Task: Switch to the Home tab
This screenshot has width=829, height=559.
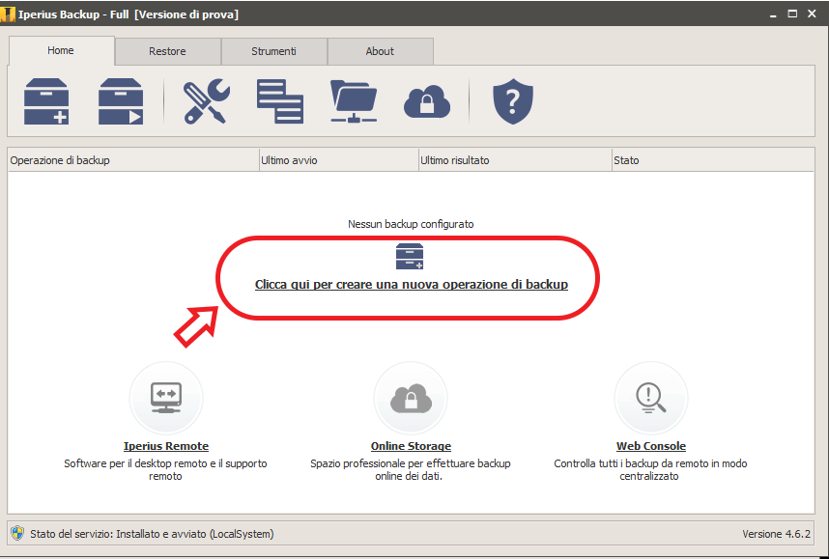Action: click(x=61, y=51)
